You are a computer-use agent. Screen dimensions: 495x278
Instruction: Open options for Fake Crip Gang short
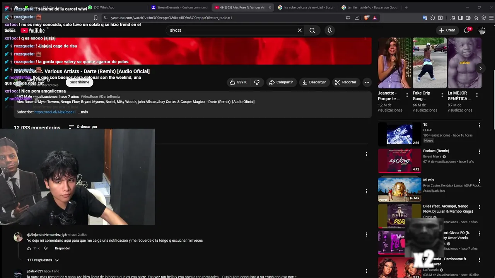[x=442, y=95]
